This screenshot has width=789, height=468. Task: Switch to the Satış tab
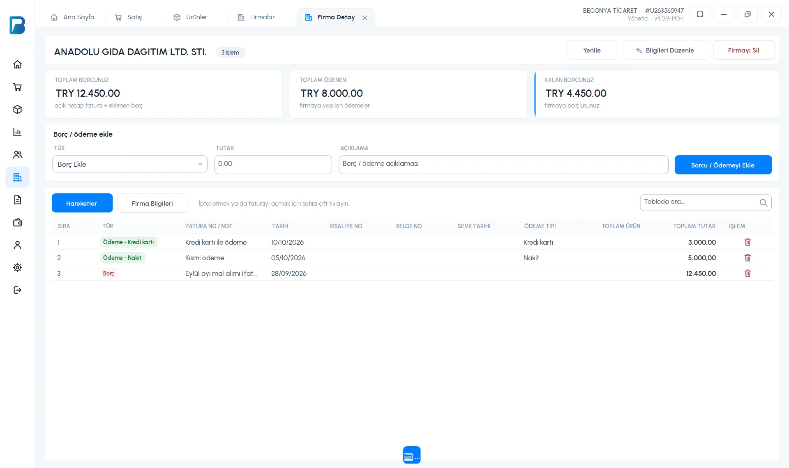coord(129,17)
